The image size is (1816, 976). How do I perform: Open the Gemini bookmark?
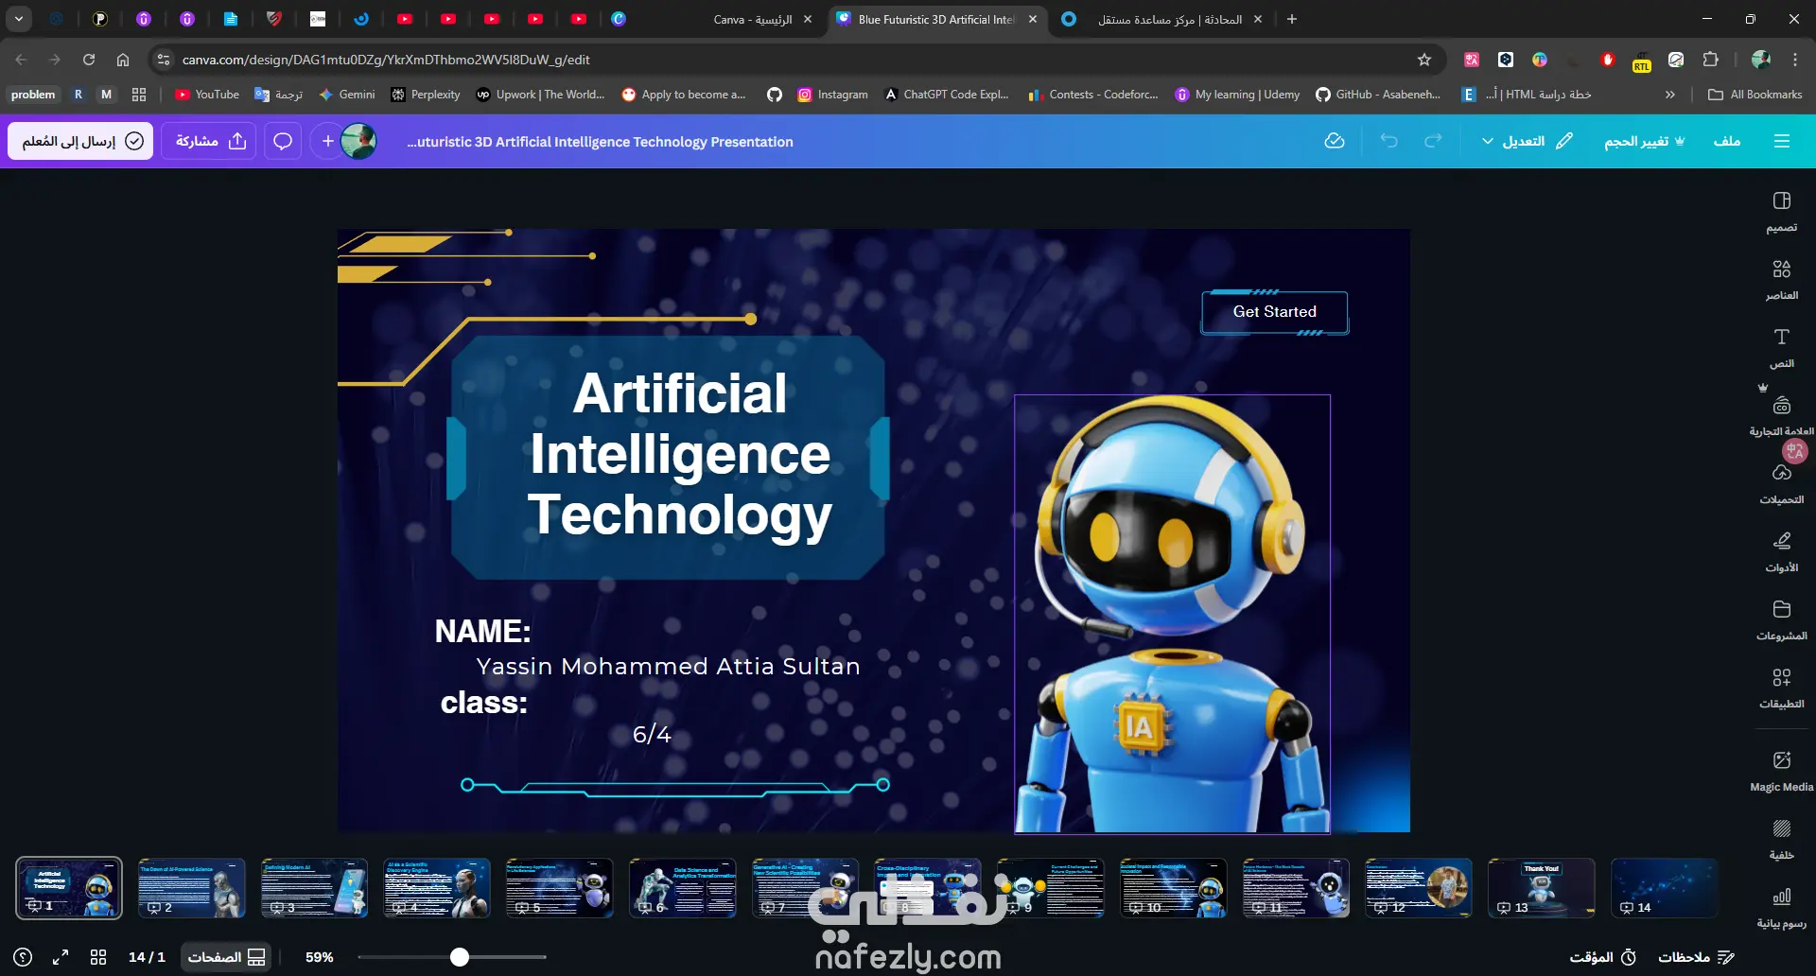click(347, 95)
